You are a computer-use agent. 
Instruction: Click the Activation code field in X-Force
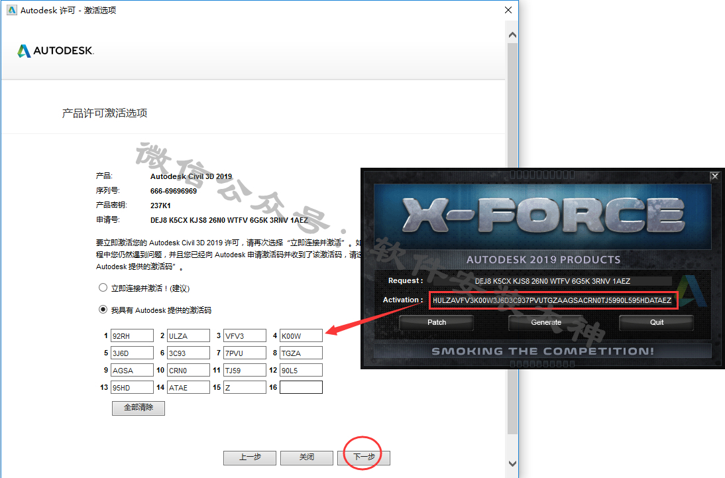pos(553,300)
